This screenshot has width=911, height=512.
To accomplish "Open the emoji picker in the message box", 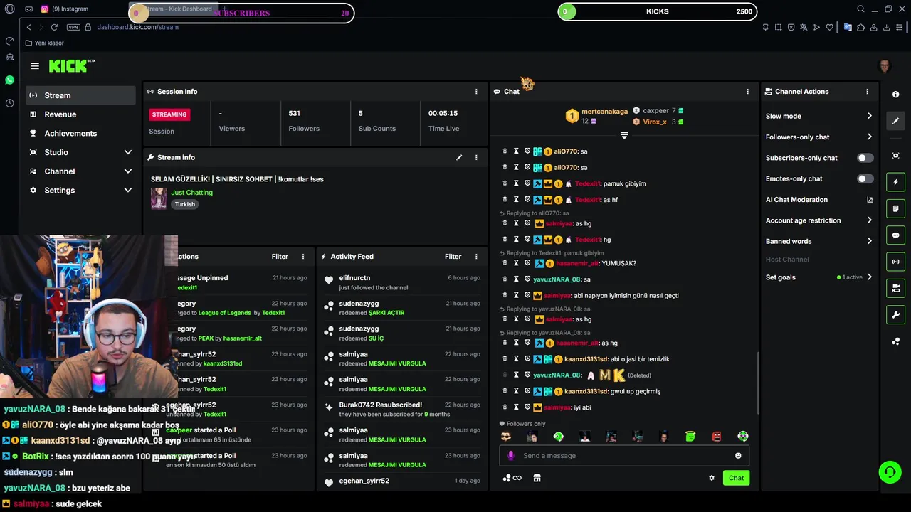I will [x=738, y=456].
